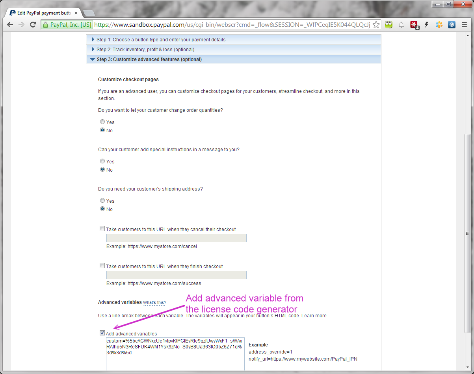474x374 pixels.
Task: Click the 'Advanced variables' heading
Action: [x=120, y=302]
